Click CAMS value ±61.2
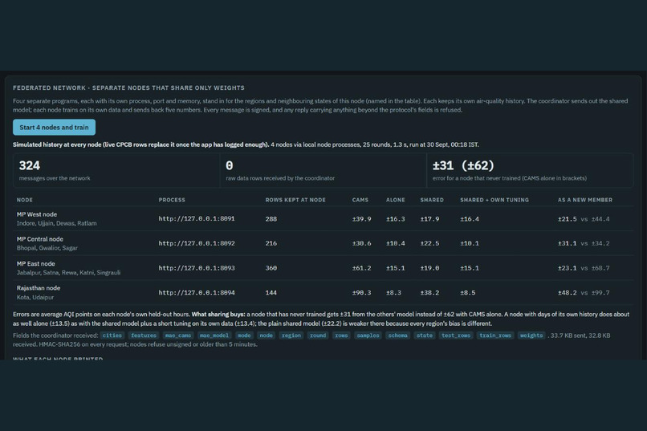 (361, 268)
